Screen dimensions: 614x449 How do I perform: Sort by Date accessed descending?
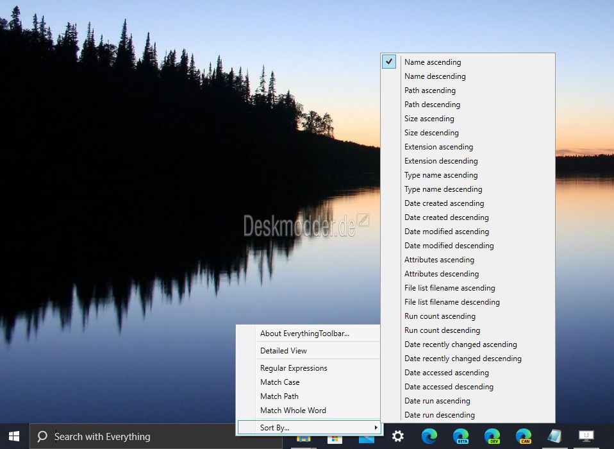coord(468,386)
